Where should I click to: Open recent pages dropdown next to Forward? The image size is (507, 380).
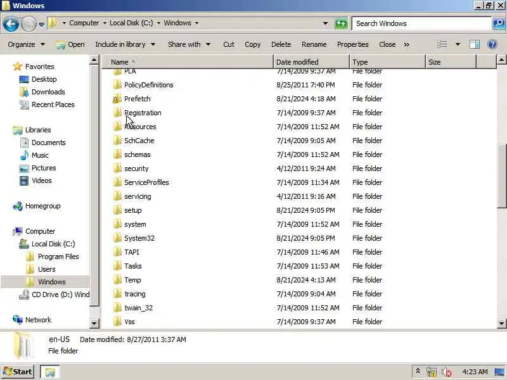click(41, 24)
